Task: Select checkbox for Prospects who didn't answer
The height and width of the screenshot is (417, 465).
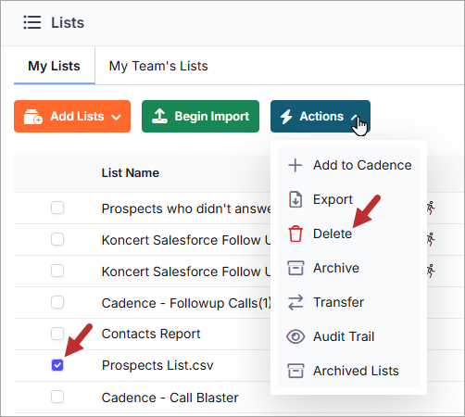Action: (57, 208)
